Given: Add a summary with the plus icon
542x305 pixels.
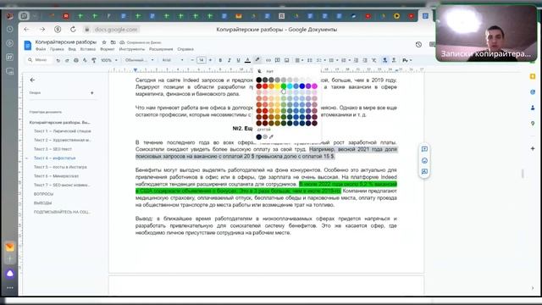Looking at the screenshot, I should point(92,92).
